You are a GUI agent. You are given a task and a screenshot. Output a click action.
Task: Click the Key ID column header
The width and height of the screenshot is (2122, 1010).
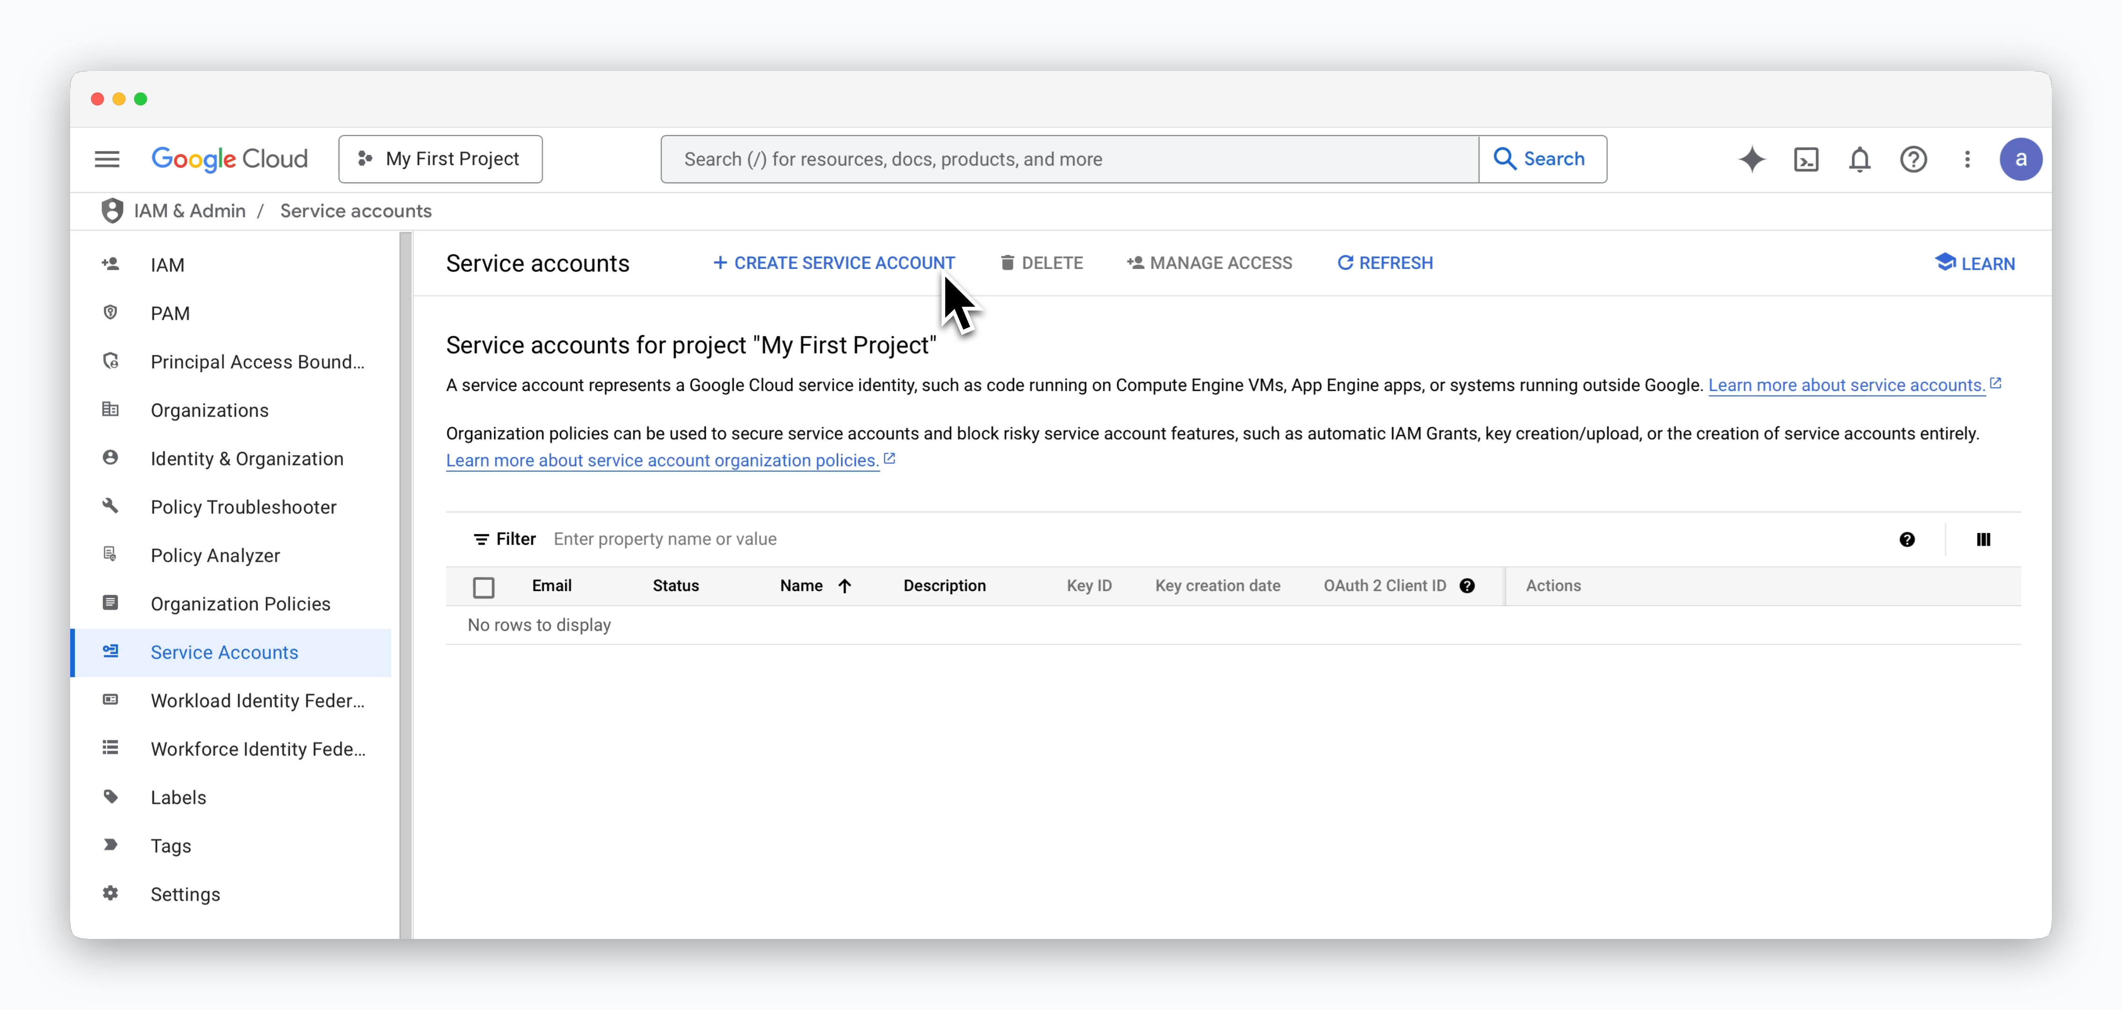(x=1089, y=586)
